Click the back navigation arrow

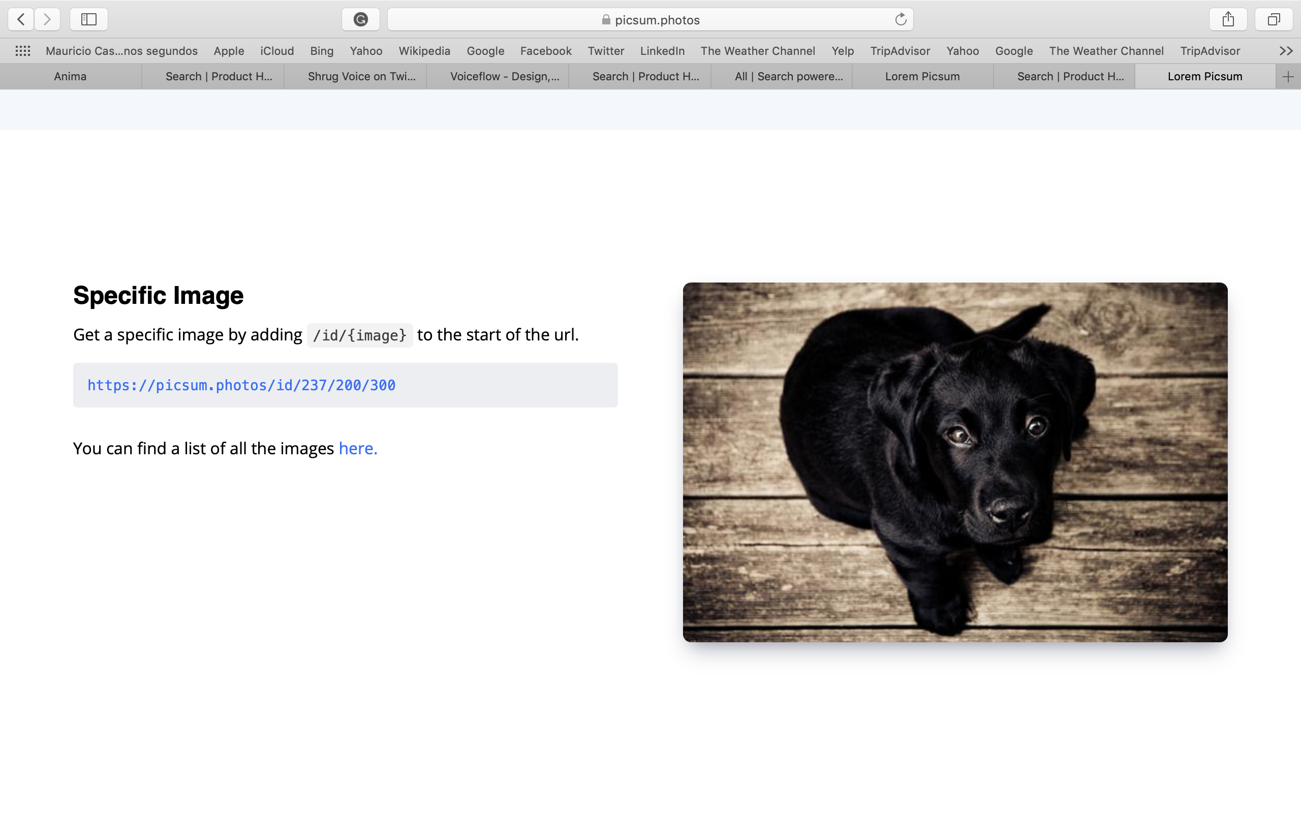coord(21,19)
